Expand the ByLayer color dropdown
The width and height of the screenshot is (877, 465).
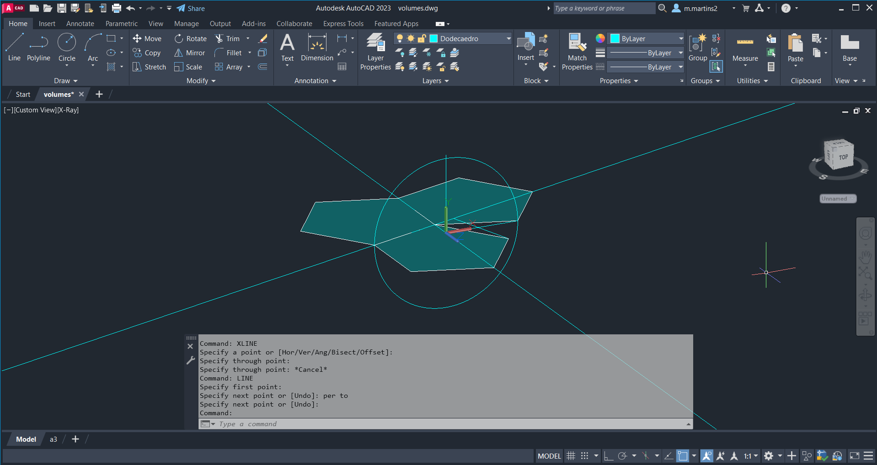pos(680,39)
